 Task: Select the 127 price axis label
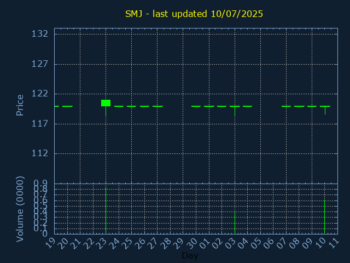40,64
